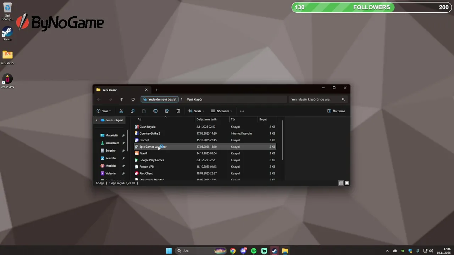
Task: Open File Explorer from the taskbar
Action: coord(285,251)
